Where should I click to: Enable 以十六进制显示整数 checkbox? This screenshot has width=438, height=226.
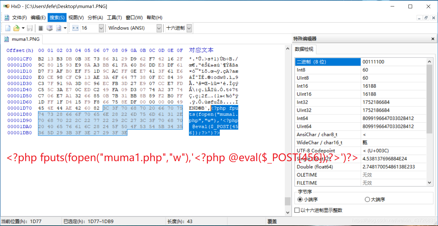(297, 210)
